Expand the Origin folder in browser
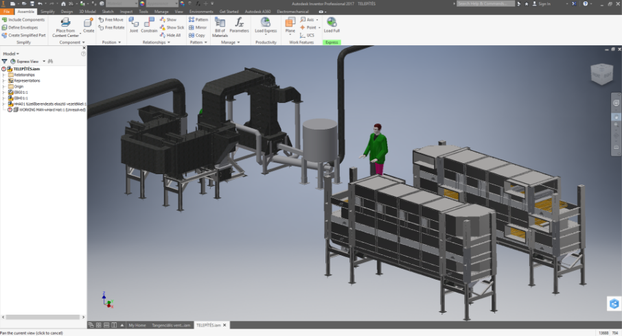The width and height of the screenshot is (622, 336). [x=3, y=86]
